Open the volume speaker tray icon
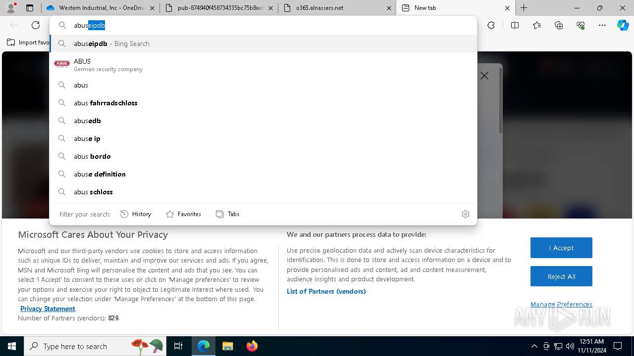The width and height of the screenshot is (634, 356). pos(570,346)
